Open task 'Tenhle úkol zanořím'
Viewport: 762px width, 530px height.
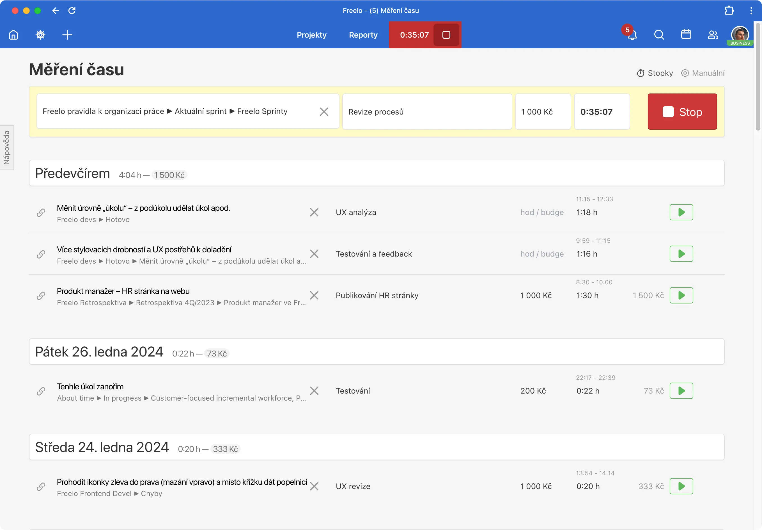pyautogui.click(x=90, y=387)
